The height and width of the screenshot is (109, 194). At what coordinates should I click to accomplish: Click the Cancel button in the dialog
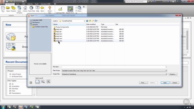(x=175, y=83)
